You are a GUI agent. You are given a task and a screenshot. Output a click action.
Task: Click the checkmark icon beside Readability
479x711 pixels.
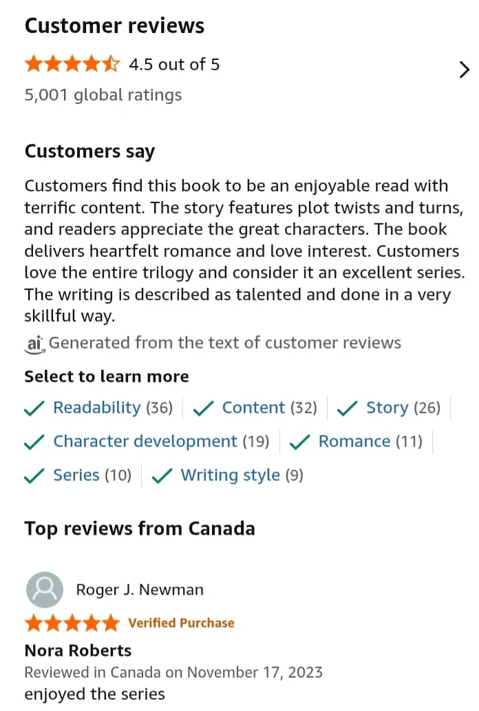click(x=34, y=409)
